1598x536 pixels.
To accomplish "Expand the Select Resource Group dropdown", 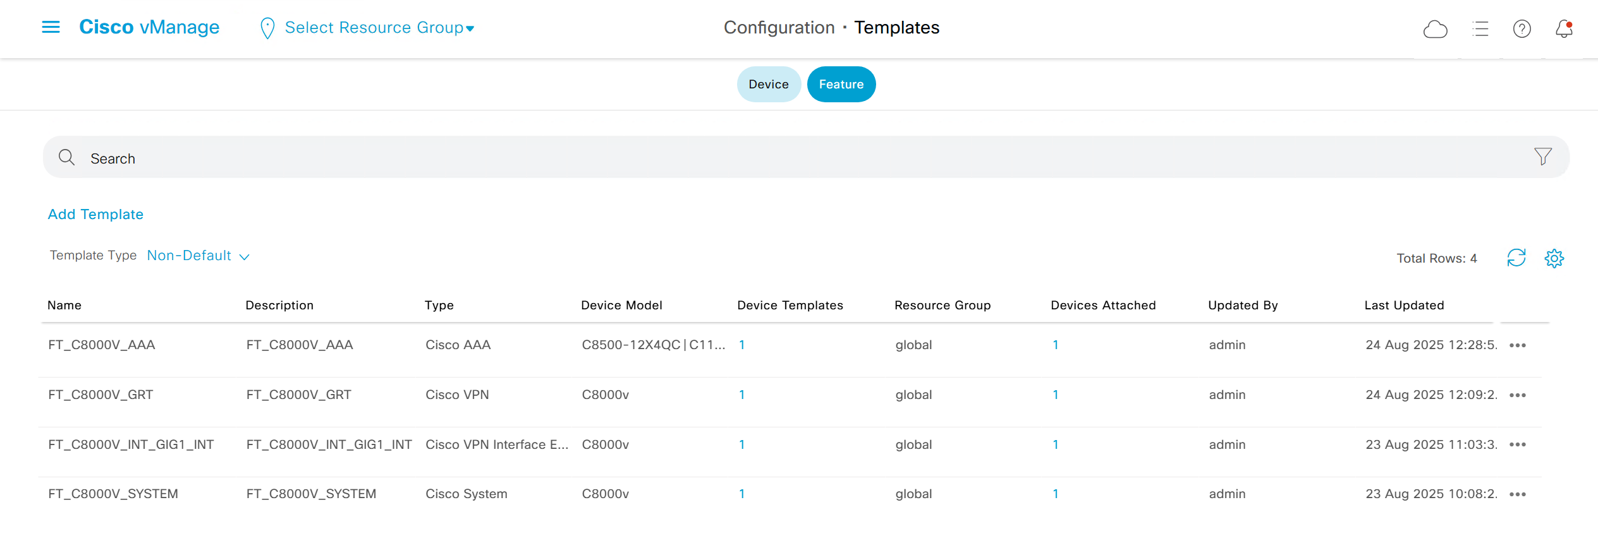I will coord(379,28).
